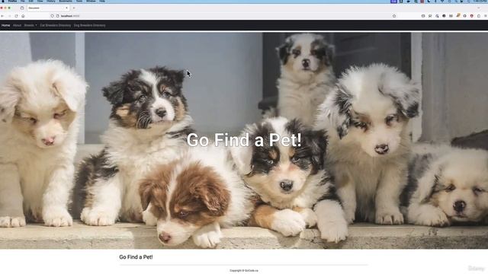Viewport: 488px width, 274px height.
Task: Click the black "Go Find a Pet!" heading below image
Action: click(136, 257)
